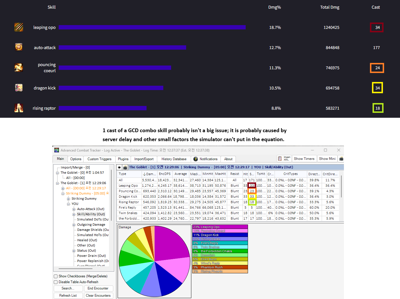400x299 pixels.
Task: Click the Show Timers button
Action: 304,159
